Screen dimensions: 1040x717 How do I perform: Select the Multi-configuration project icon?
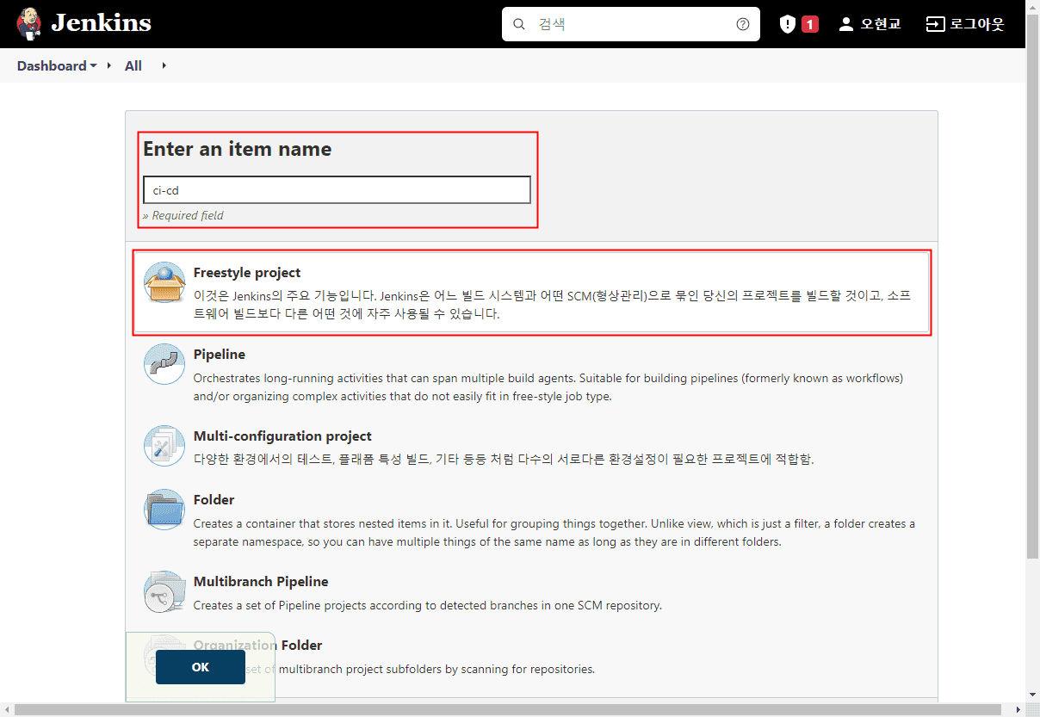coord(164,446)
